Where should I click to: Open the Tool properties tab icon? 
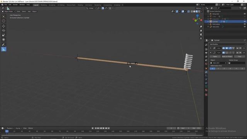206,45
